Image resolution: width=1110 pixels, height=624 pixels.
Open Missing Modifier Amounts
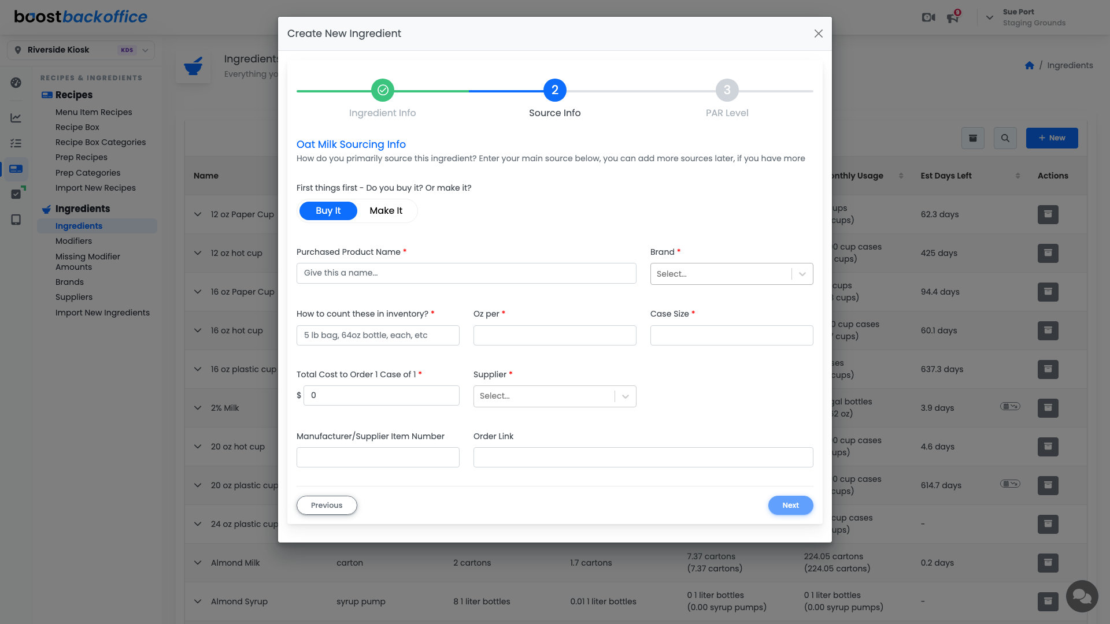tap(88, 262)
